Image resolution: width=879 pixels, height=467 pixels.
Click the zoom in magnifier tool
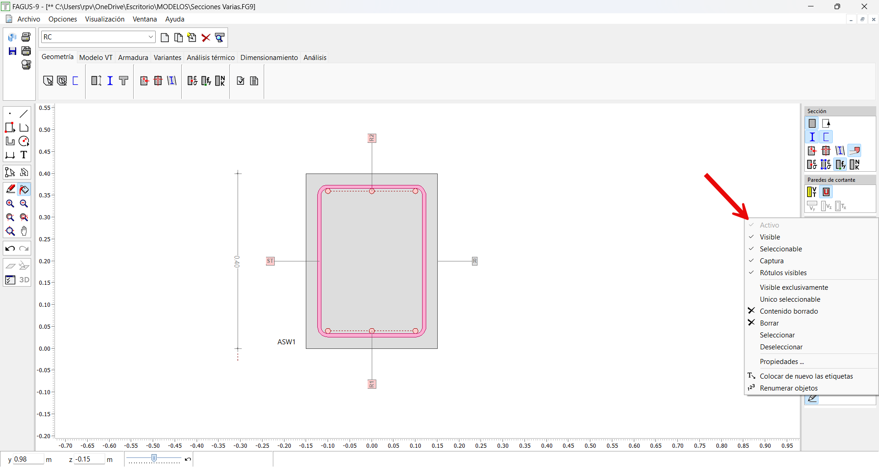point(10,204)
